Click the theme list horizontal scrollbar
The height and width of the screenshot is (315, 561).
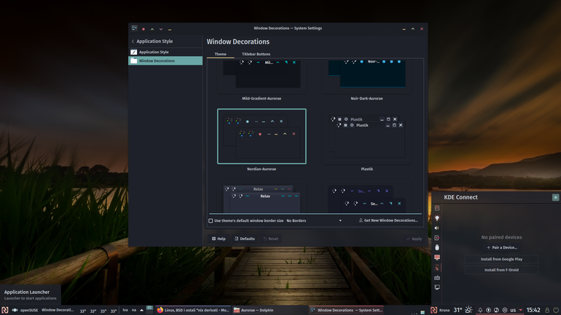coord(315,214)
